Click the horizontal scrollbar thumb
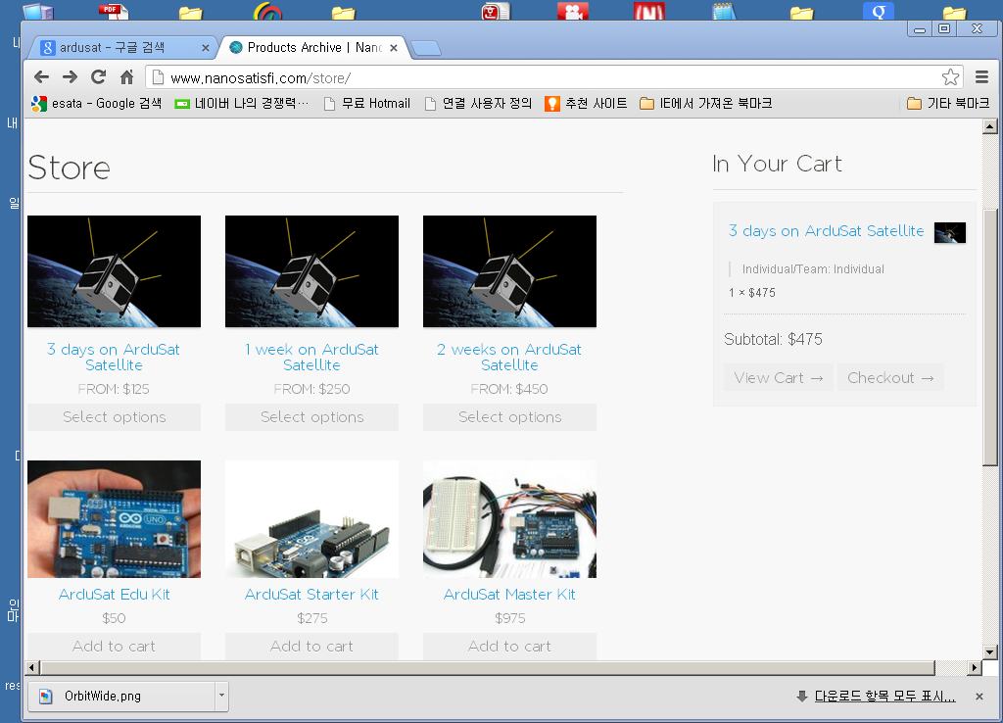The height and width of the screenshot is (723, 1003). tap(488, 668)
